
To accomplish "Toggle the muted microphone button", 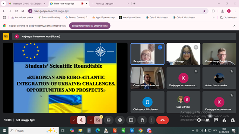I will click(82, 120).
